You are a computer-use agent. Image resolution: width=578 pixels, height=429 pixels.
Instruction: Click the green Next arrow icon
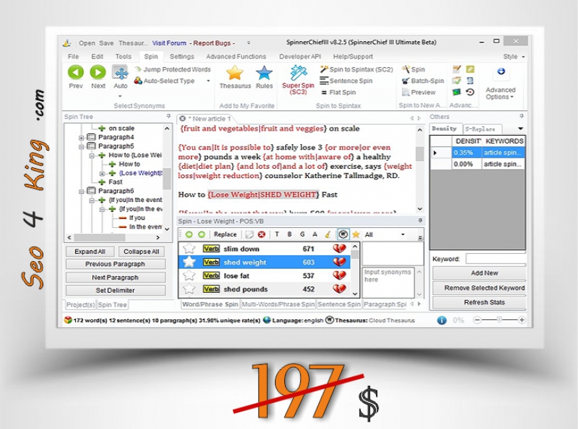point(98,72)
